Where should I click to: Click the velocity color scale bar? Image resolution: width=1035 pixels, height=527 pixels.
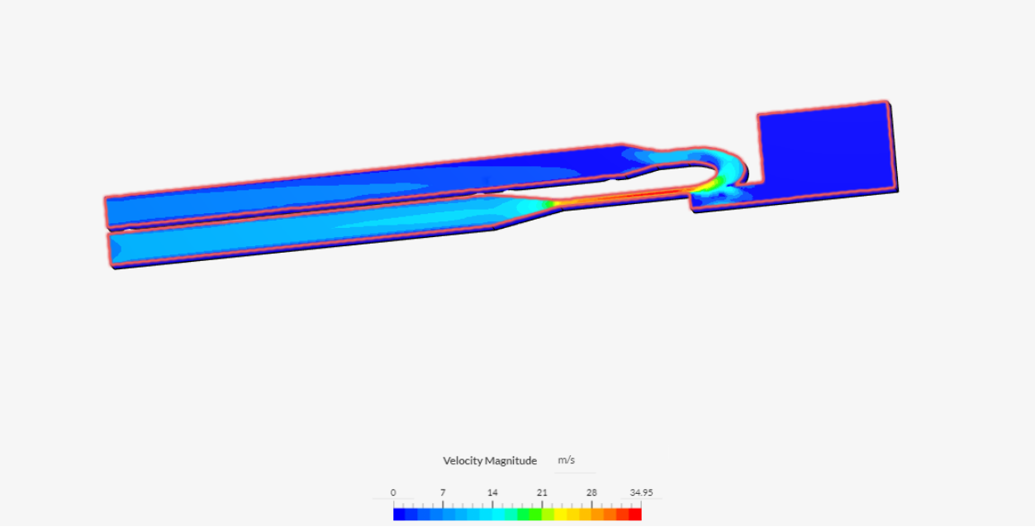tap(517, 514)
